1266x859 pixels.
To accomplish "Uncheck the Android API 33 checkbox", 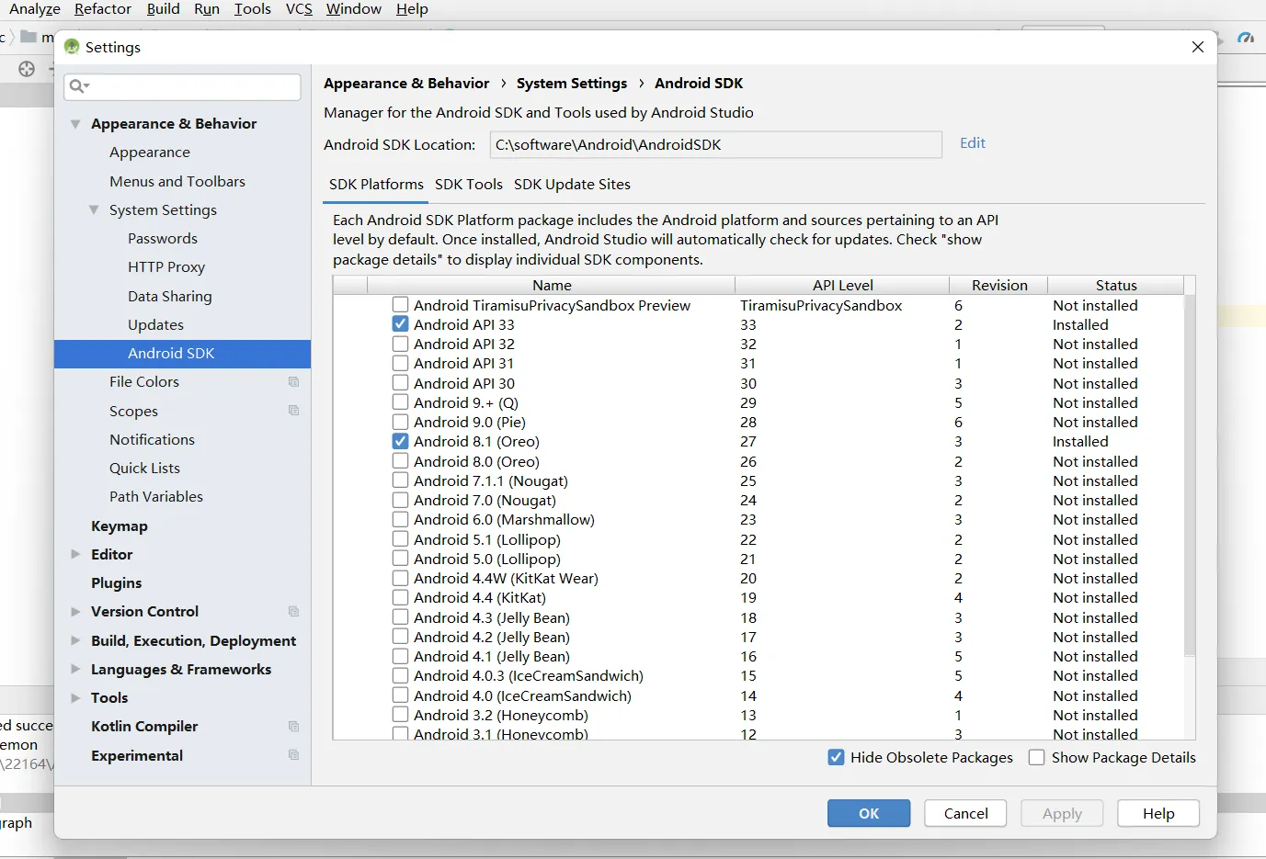I will [x=400, y=324].
